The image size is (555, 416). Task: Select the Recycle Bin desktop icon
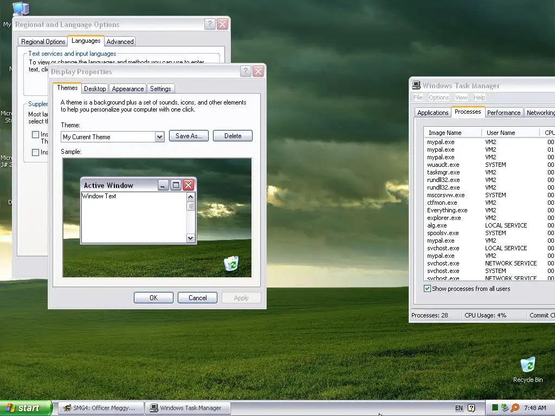[x=528, y=369]
